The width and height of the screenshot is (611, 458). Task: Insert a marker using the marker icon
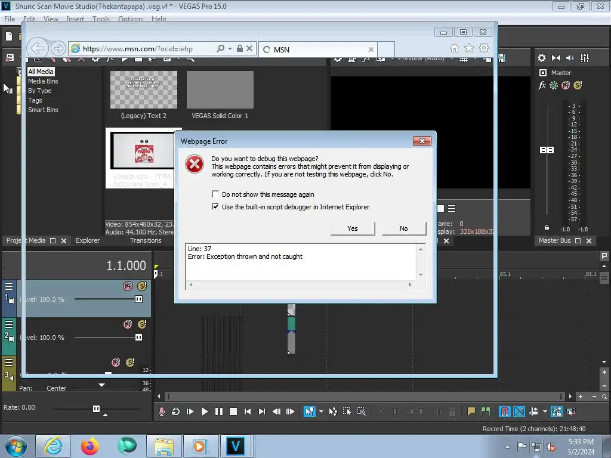pyautogui.click(x=471, y=411)
